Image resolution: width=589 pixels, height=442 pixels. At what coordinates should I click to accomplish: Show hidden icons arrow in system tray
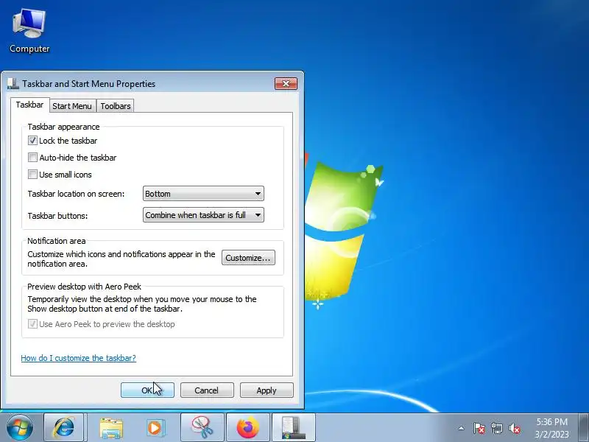click(462, 428)
